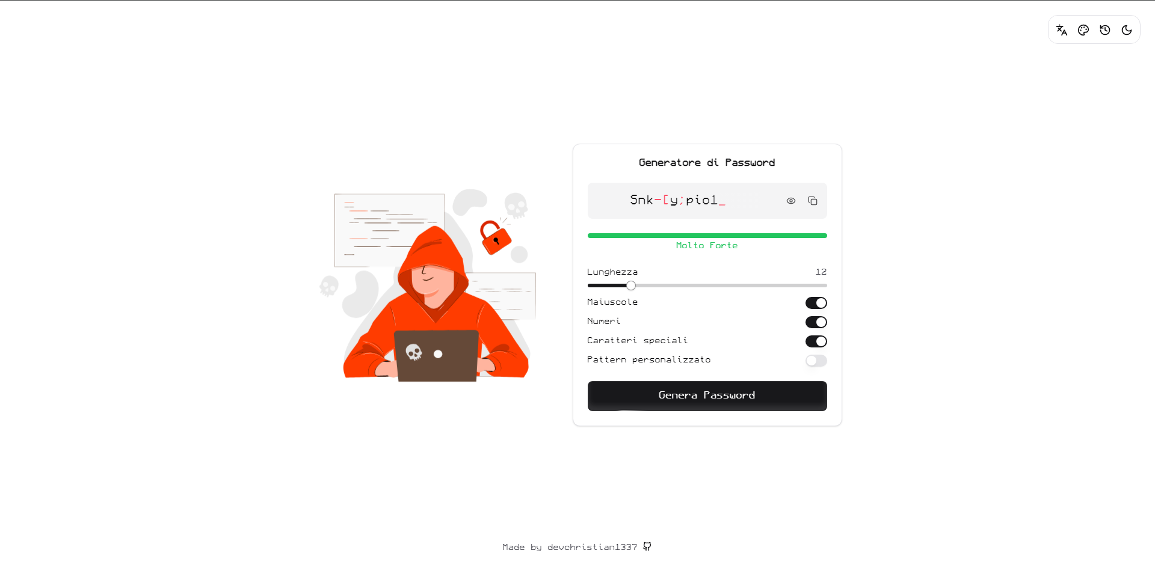Click the Generatore di Password heading
Image resolution: width=1155 pixels, height=568 pixels.
click(707, 162)
